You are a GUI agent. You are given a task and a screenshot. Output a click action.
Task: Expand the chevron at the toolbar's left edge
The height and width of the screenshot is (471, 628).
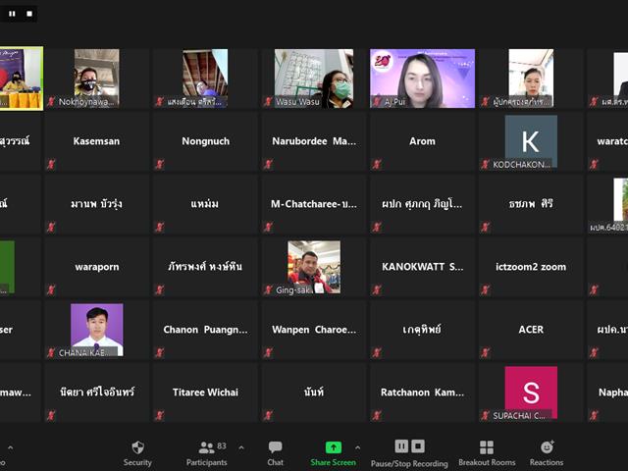[11, 447]
